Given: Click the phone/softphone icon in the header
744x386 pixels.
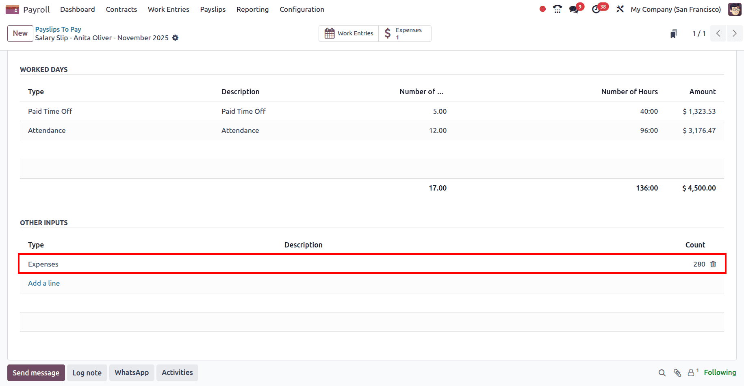Looking at the screenshot, I should pos(557,9).
